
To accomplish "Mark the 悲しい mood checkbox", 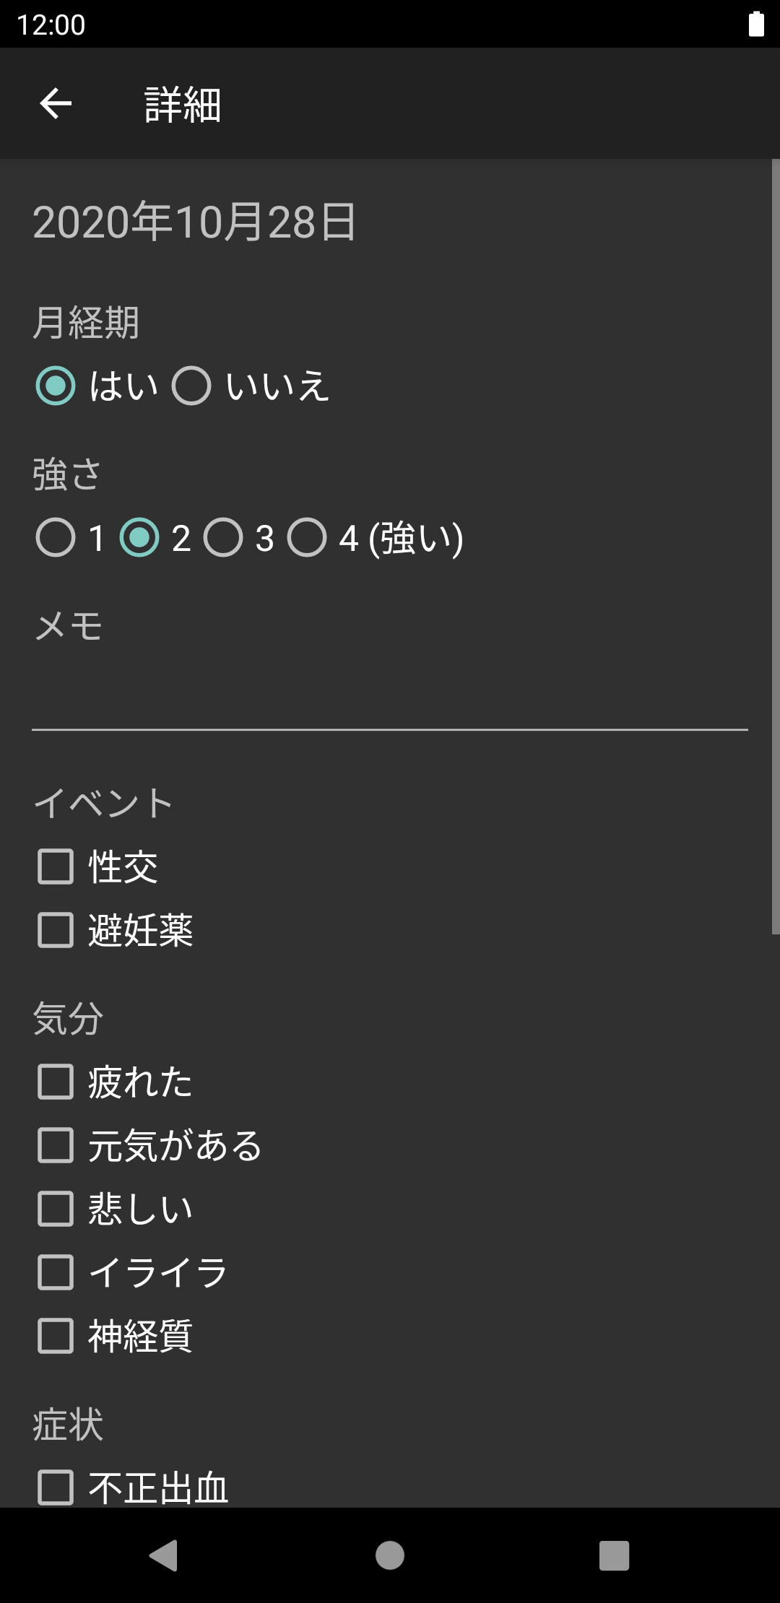I will pyautogui.click(x=56, y=1209).
